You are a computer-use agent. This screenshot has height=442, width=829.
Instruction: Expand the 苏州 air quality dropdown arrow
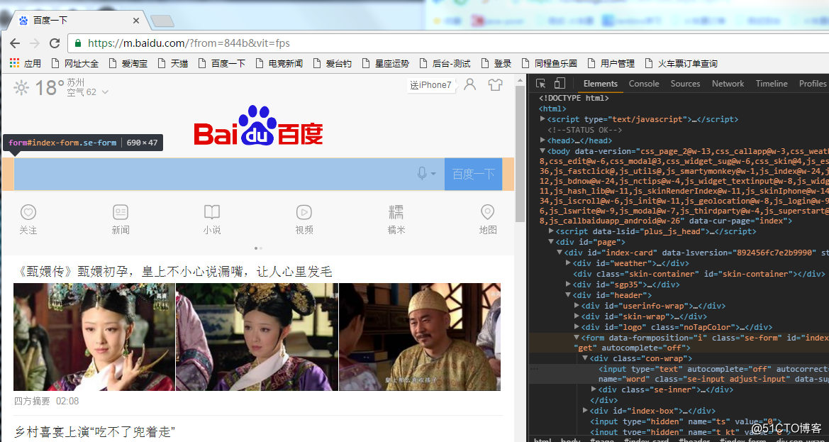pyautogui.click(x=105, y=92)
